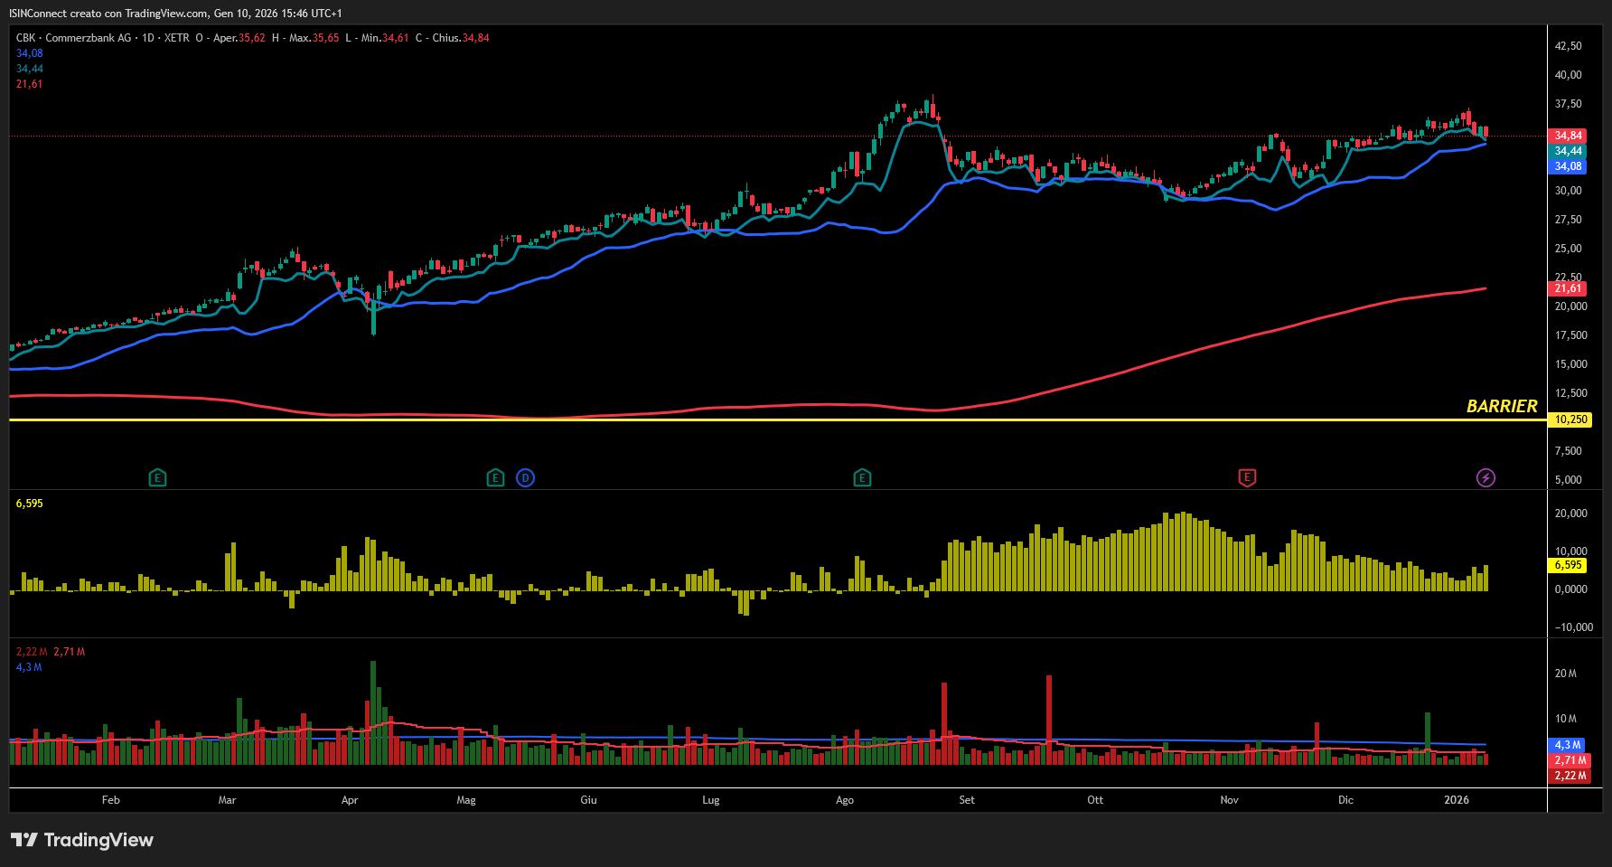The height and width of the screenshot is (867, 1612).
Task: Click the yellow 6,595 axis label
Action: pos(1568,565)
